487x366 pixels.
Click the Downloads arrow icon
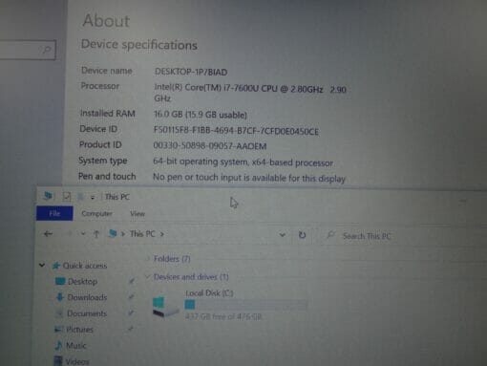(x=59, y=297)
